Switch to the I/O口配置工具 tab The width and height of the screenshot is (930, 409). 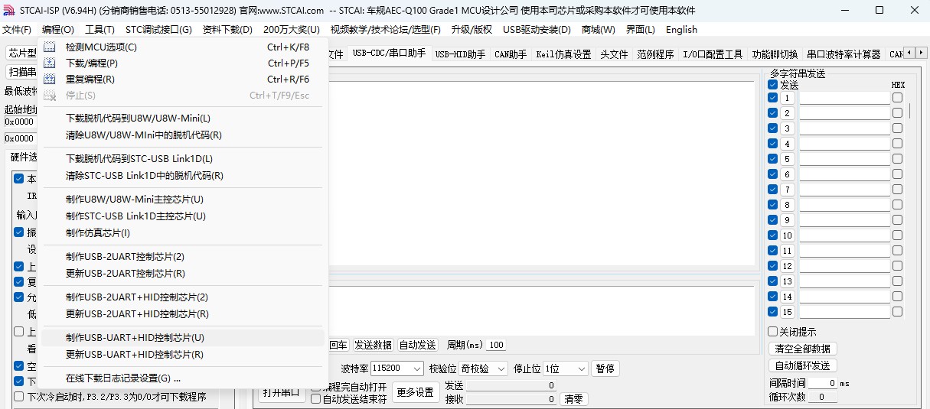[713, 54]
